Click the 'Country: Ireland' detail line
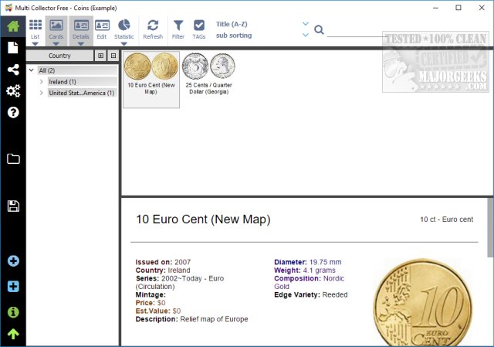Screen dimensions: 494x347 pos(163,270)
